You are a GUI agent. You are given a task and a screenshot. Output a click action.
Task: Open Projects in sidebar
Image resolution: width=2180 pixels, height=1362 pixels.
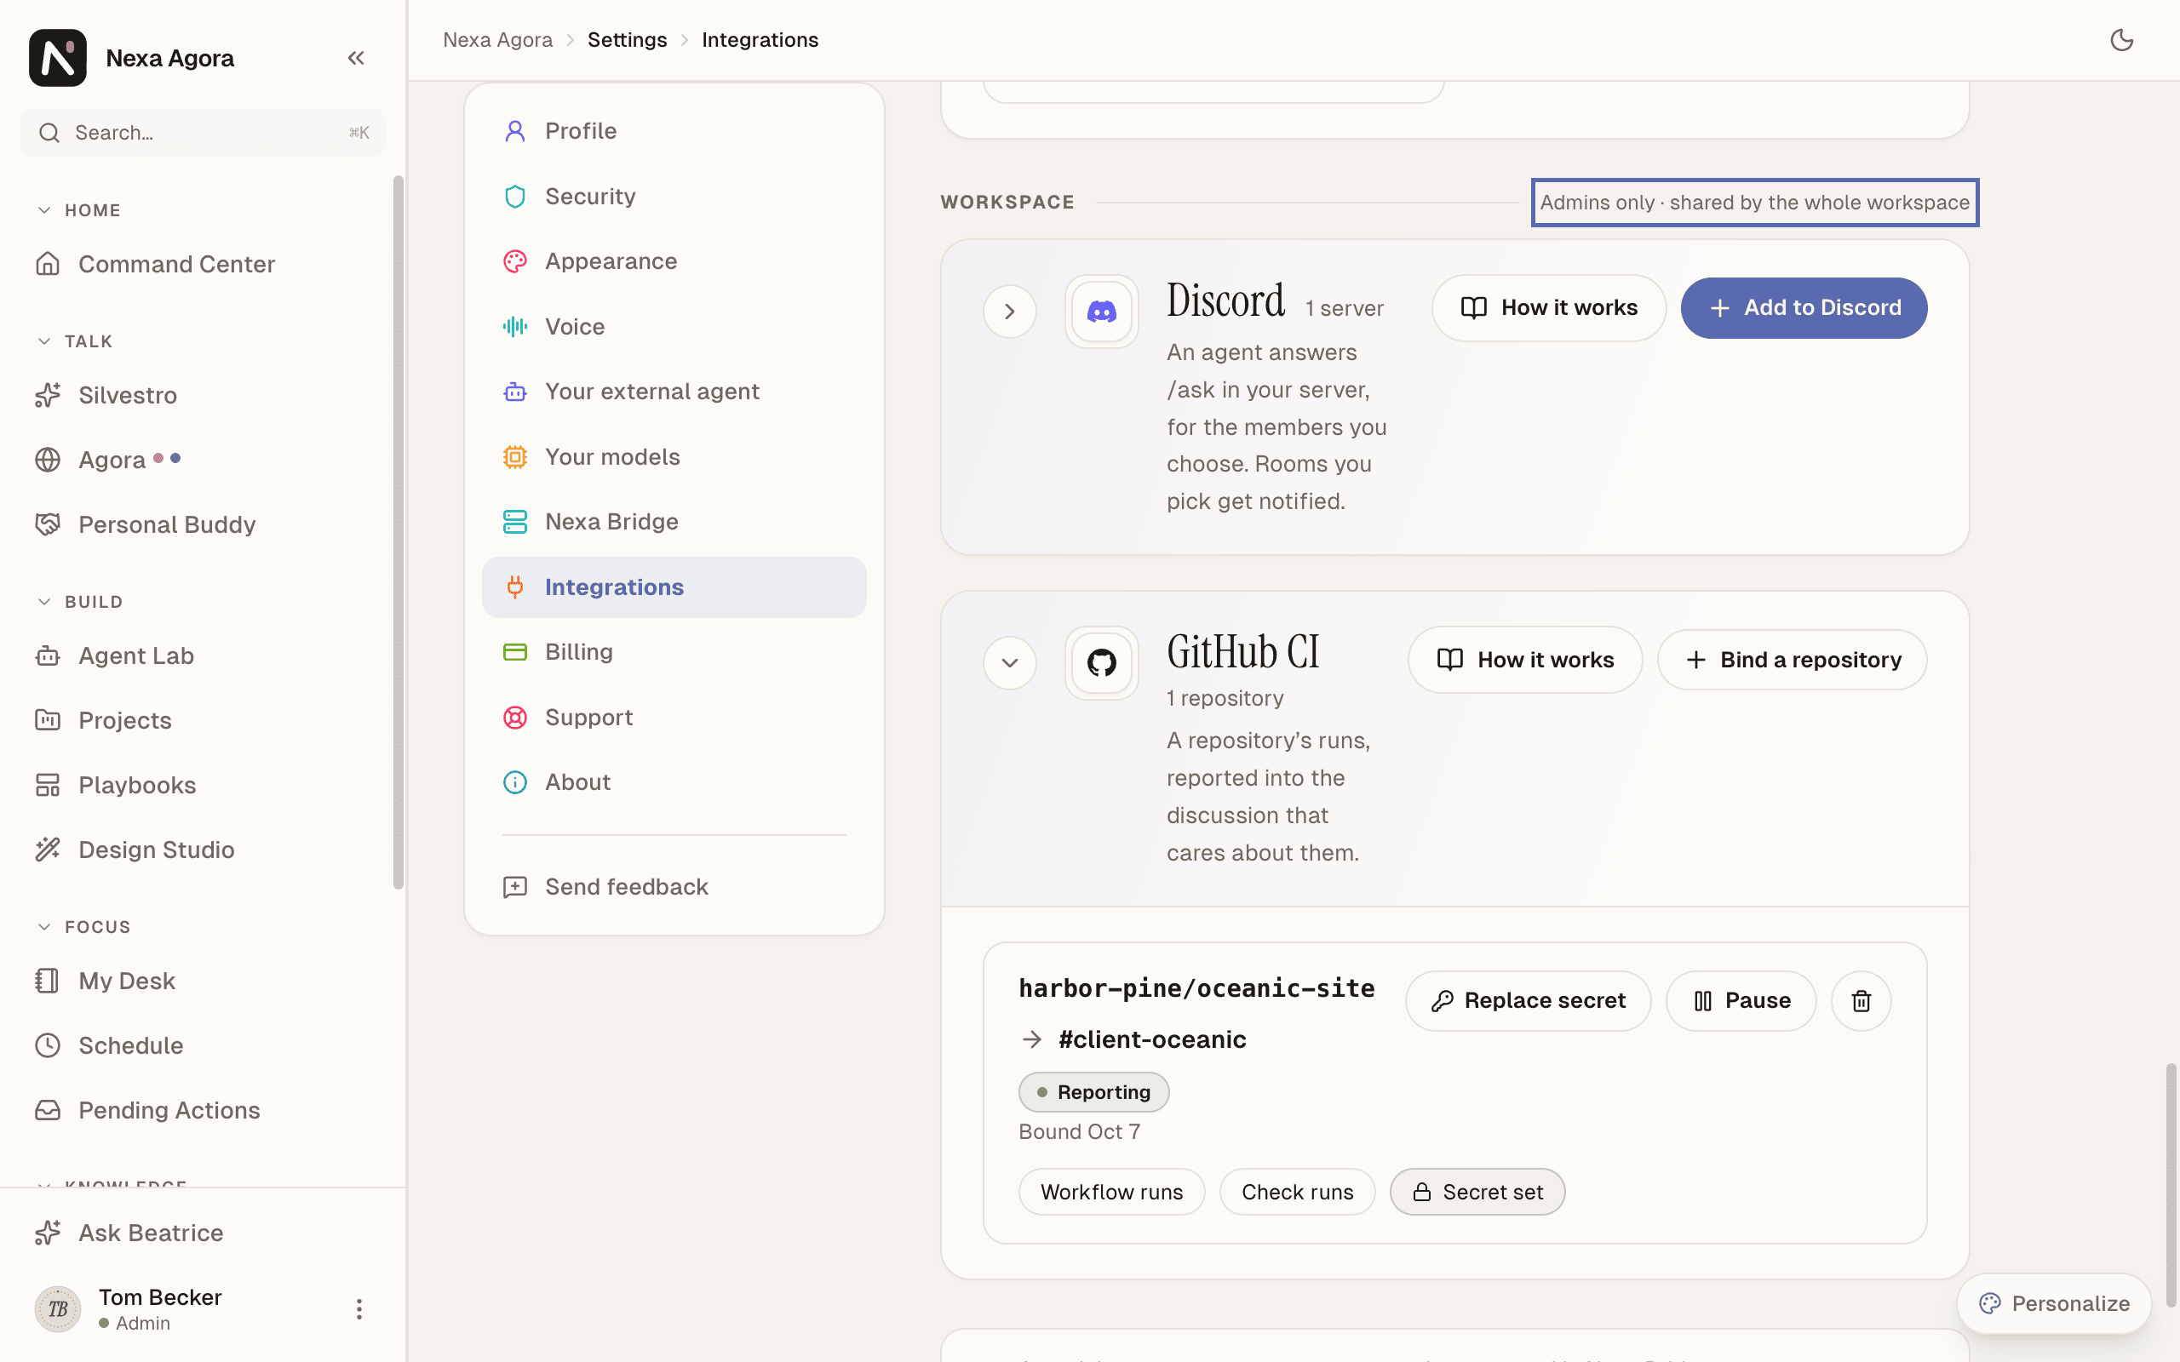point(204,720)
